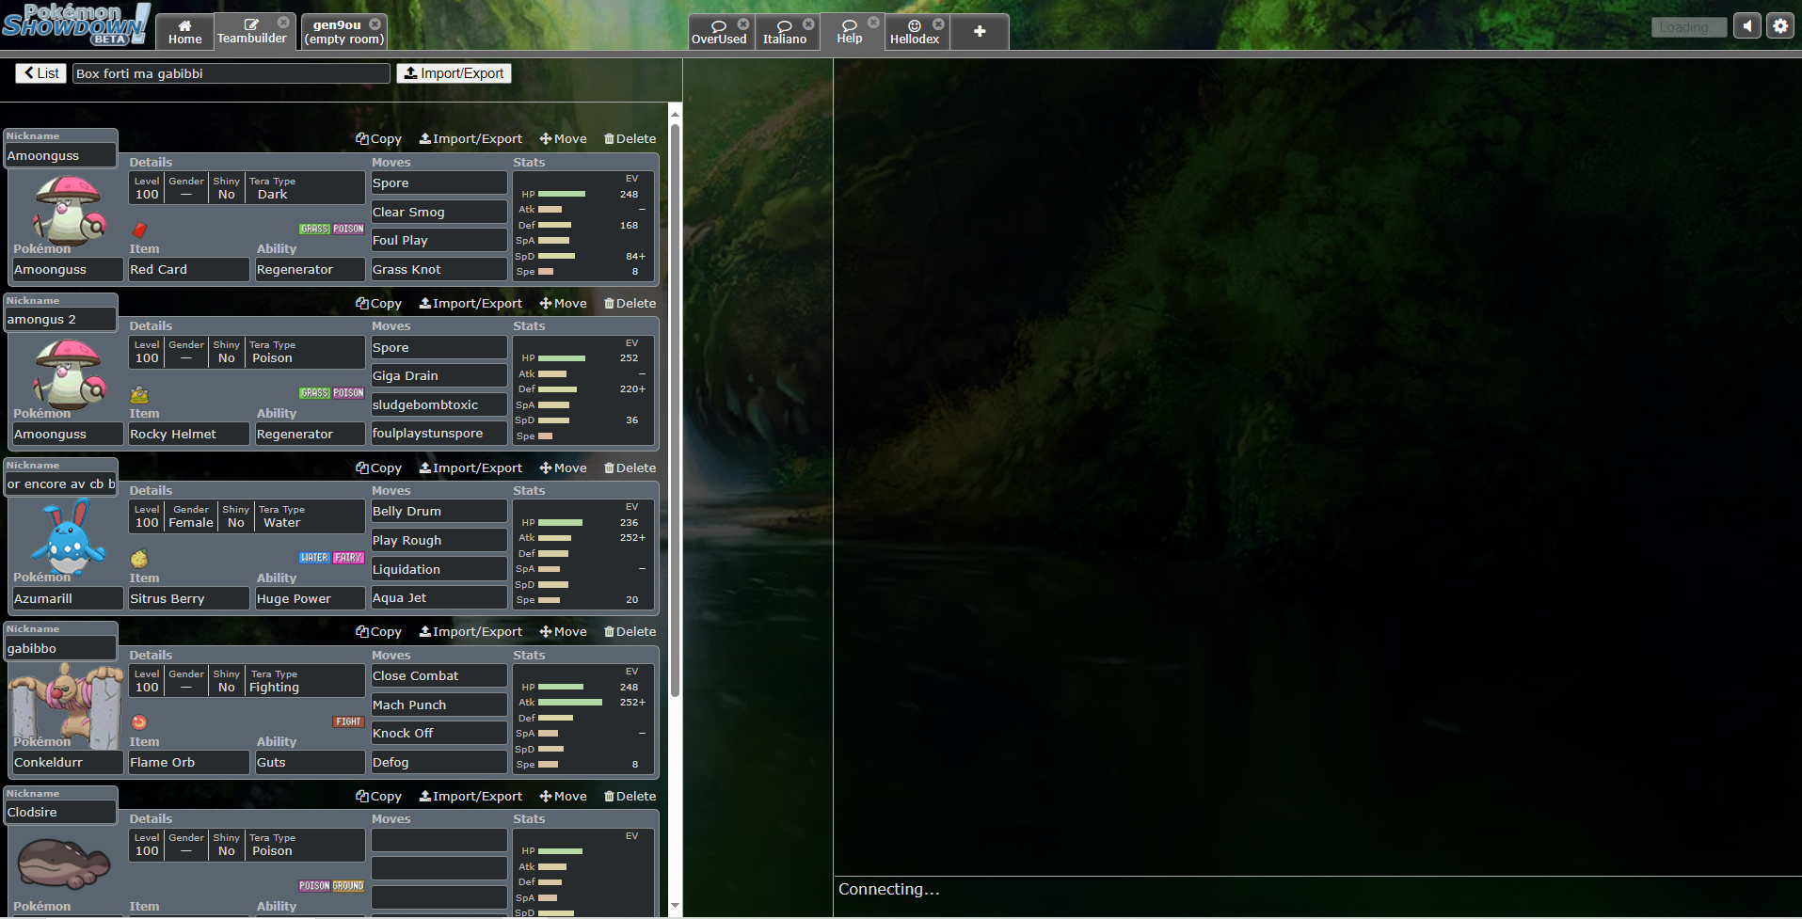Change the Sitrus Berry item field
This screenshot has width=1802, height=919.
(188, 599)
